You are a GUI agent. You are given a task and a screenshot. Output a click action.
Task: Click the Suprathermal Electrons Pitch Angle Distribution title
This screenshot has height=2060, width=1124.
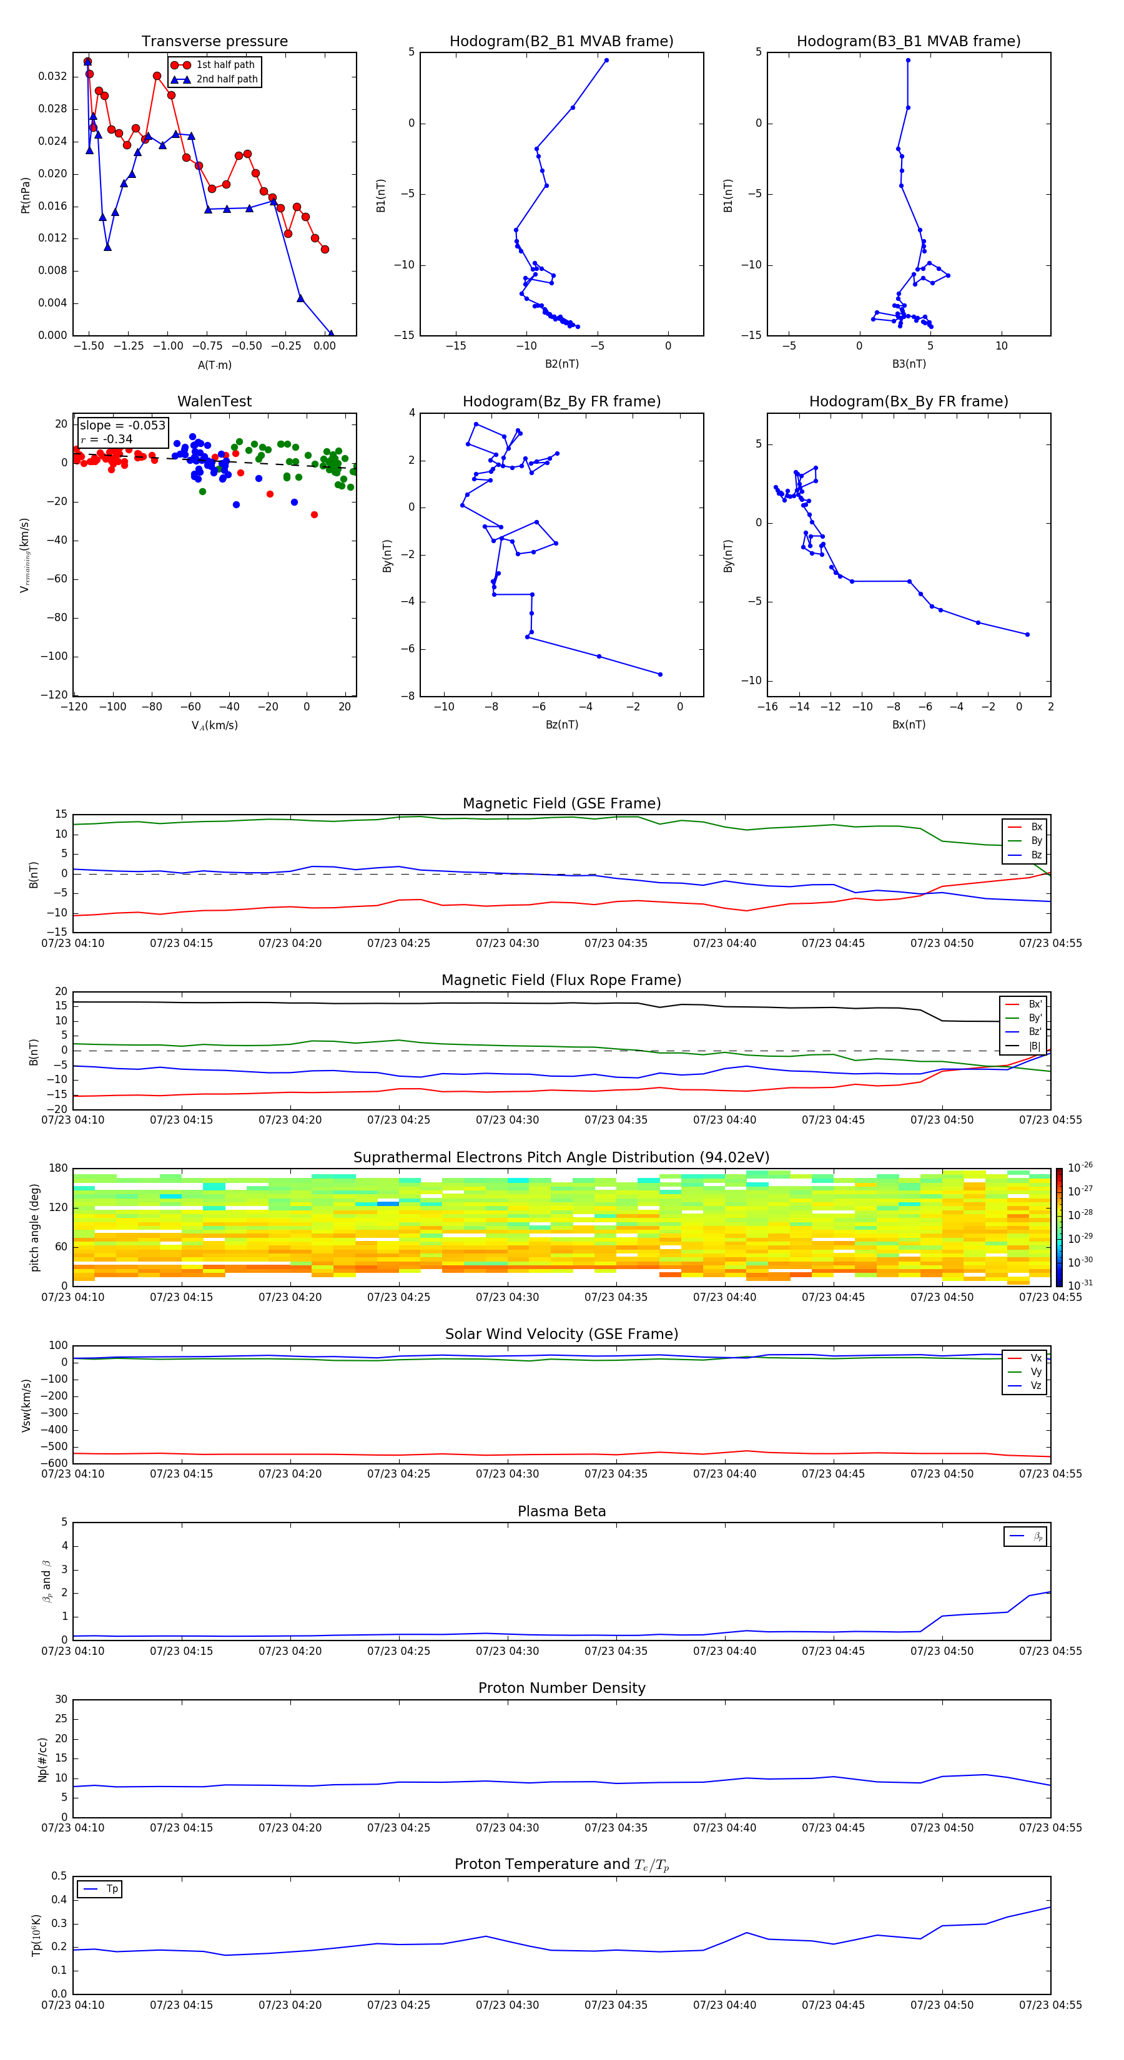tap(561, 1158)
